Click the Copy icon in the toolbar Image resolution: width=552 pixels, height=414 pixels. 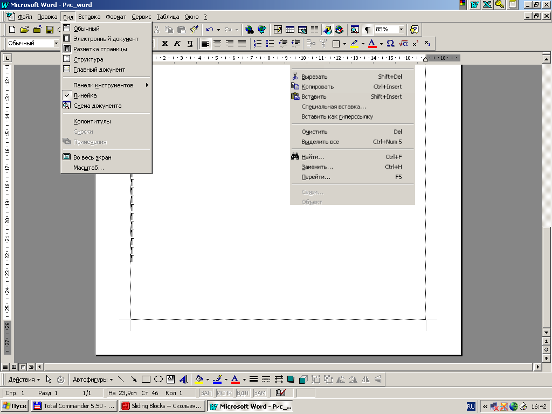tap(169, 30)
